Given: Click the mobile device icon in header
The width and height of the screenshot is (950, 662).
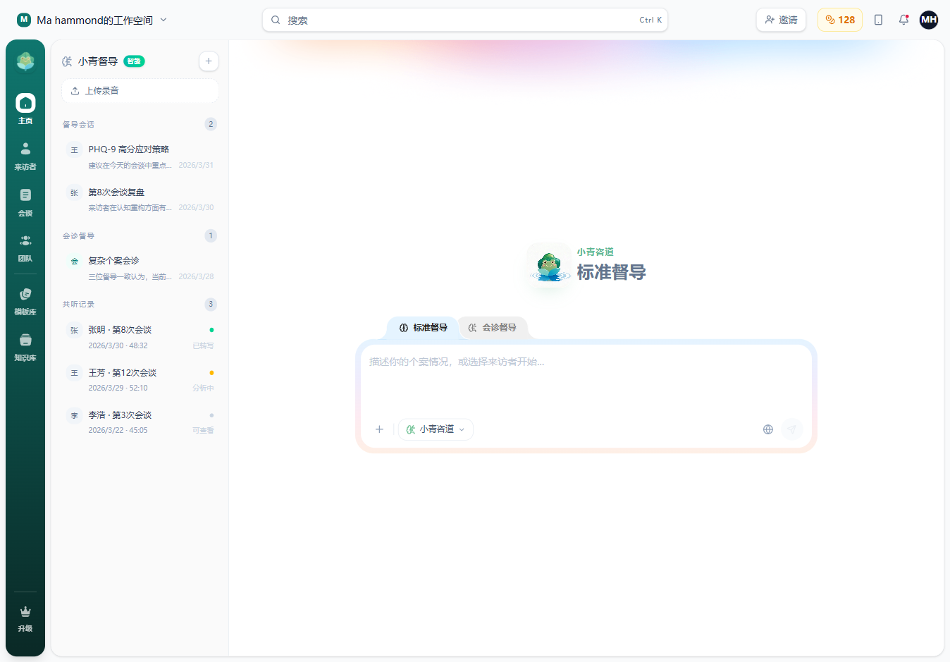Looking at the screenshot, I should (x=878, y=20).
